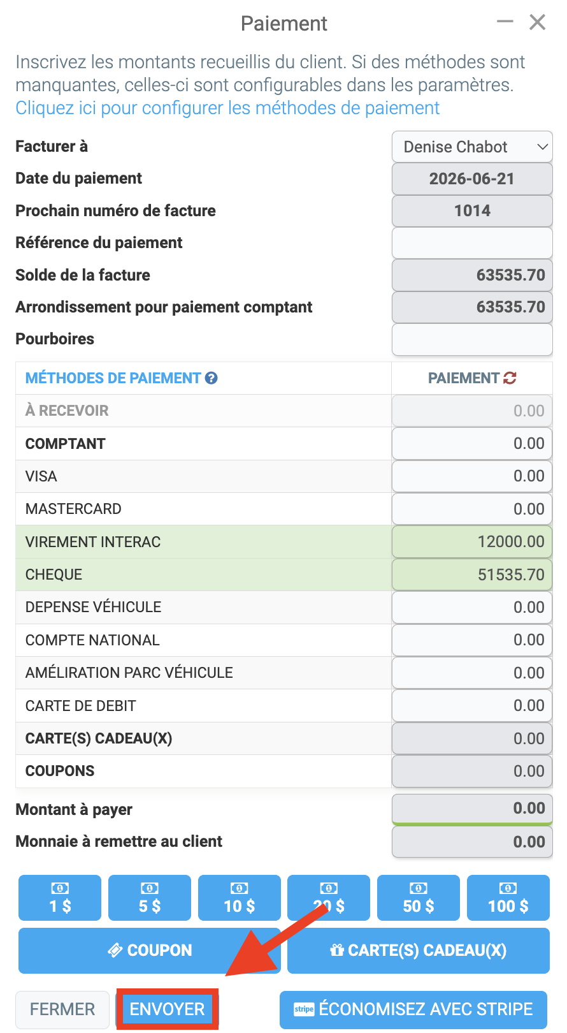The image size is (567, 1033).
Task: Add 100 $ cash bill
Action: click(508, 898)
